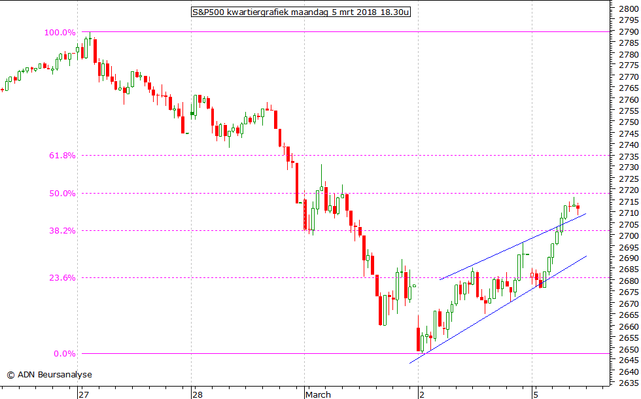
Task: Click the March label on time axis
Action: [318, 394]
